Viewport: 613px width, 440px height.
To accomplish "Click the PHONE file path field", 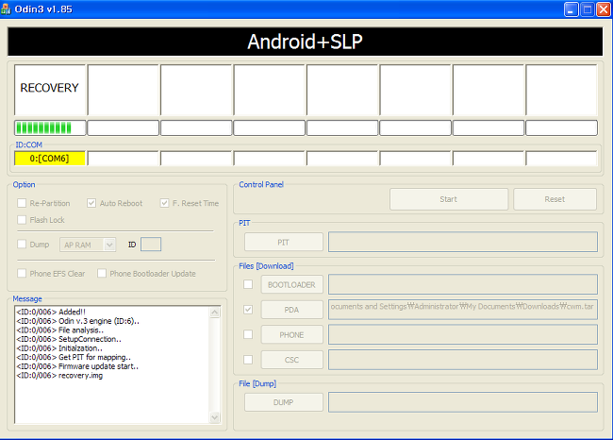I will 463,334.
